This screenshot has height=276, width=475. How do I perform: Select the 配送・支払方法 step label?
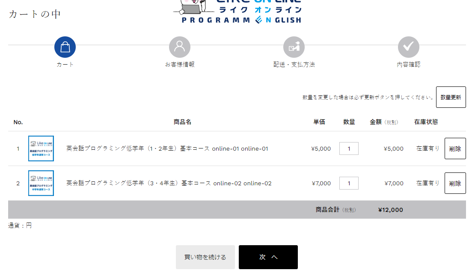point(294,65)
